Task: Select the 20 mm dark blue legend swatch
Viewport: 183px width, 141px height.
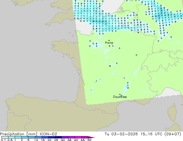Action: click(x=52, y=137)
